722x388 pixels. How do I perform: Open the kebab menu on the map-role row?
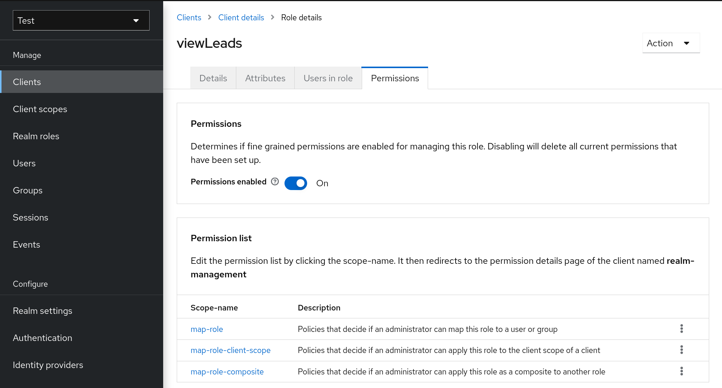click(x=682, y=329)
